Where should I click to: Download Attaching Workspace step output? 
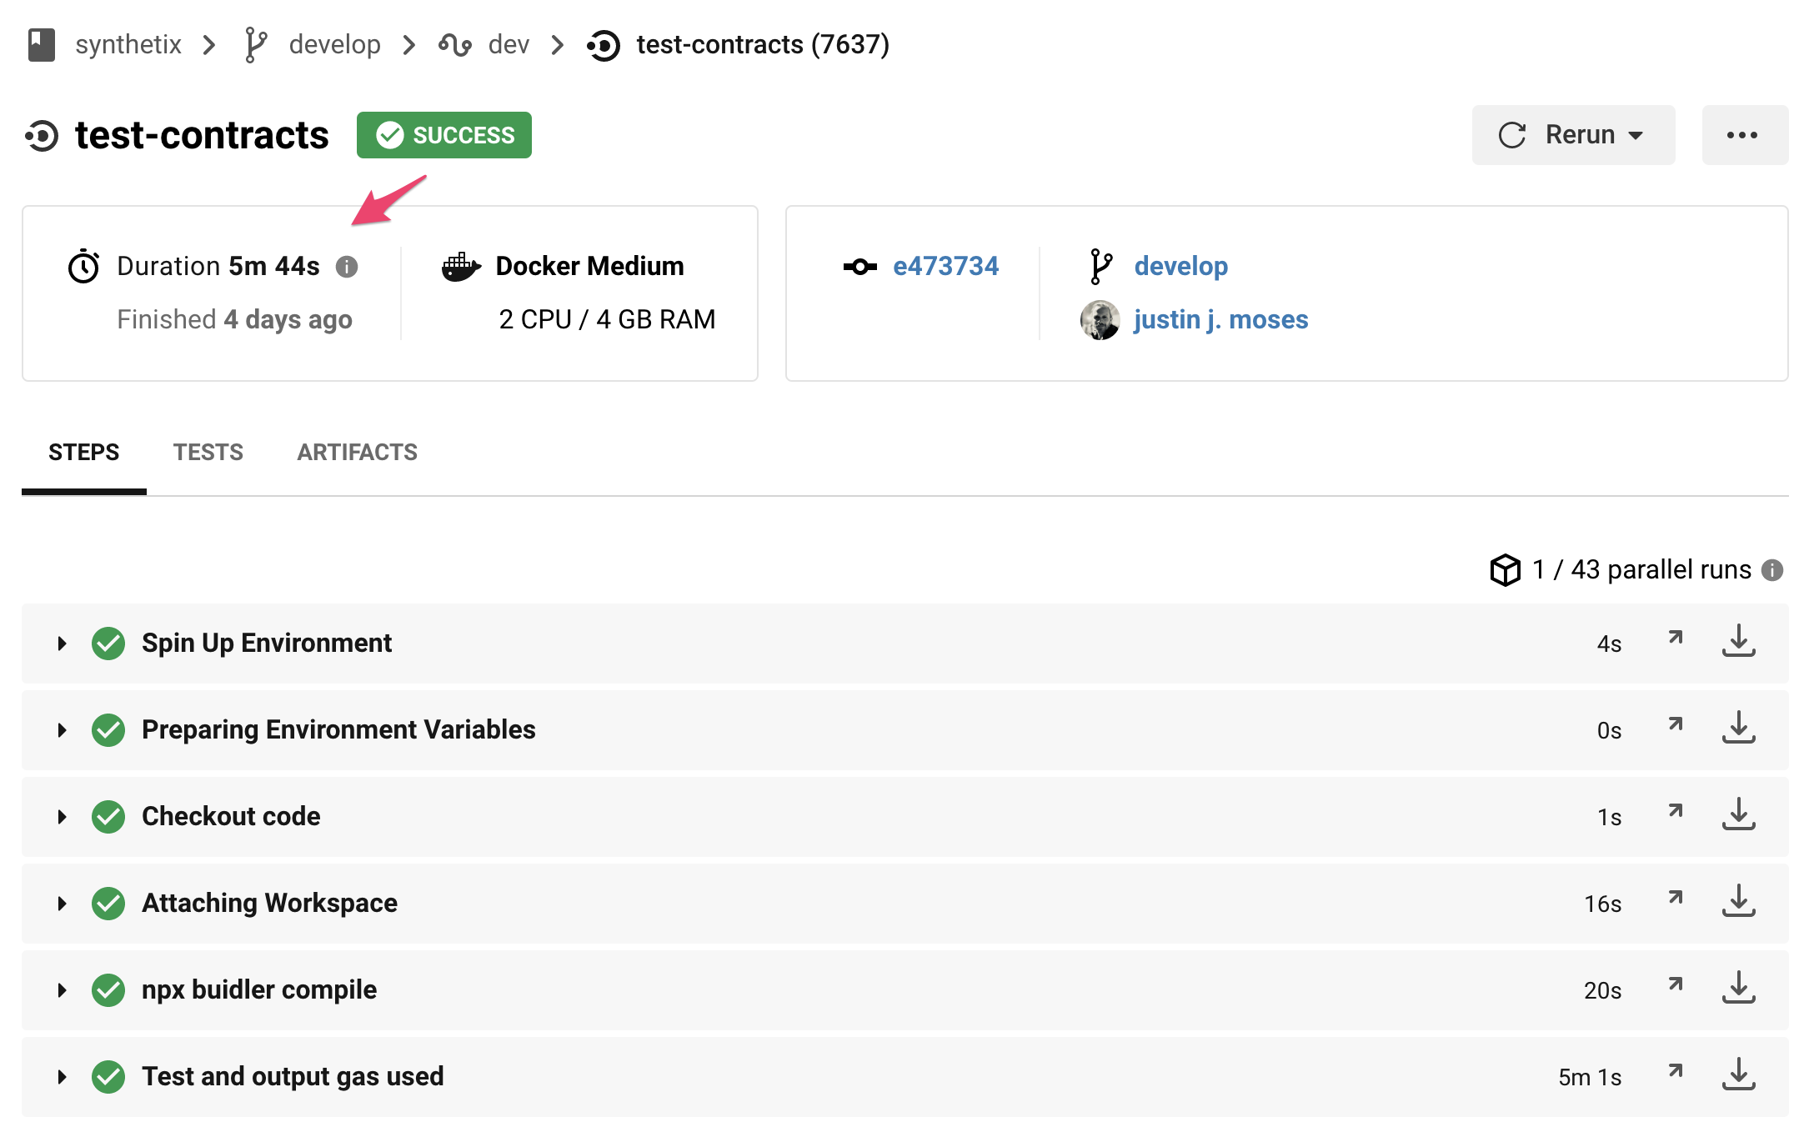coord(1738,902)
